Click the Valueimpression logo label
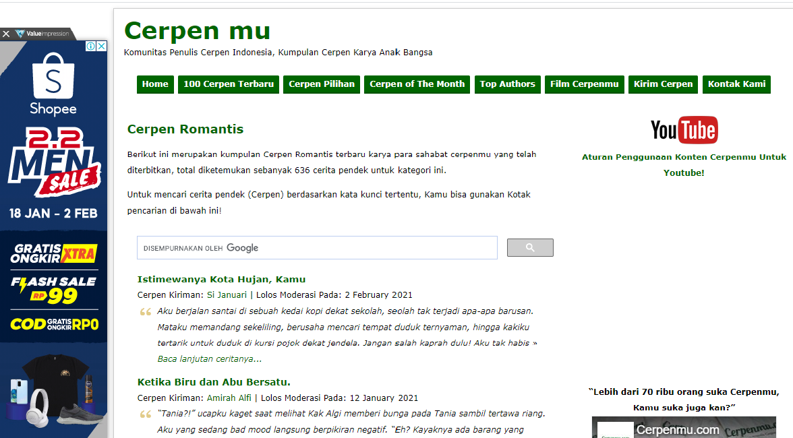 click(42, 34)
